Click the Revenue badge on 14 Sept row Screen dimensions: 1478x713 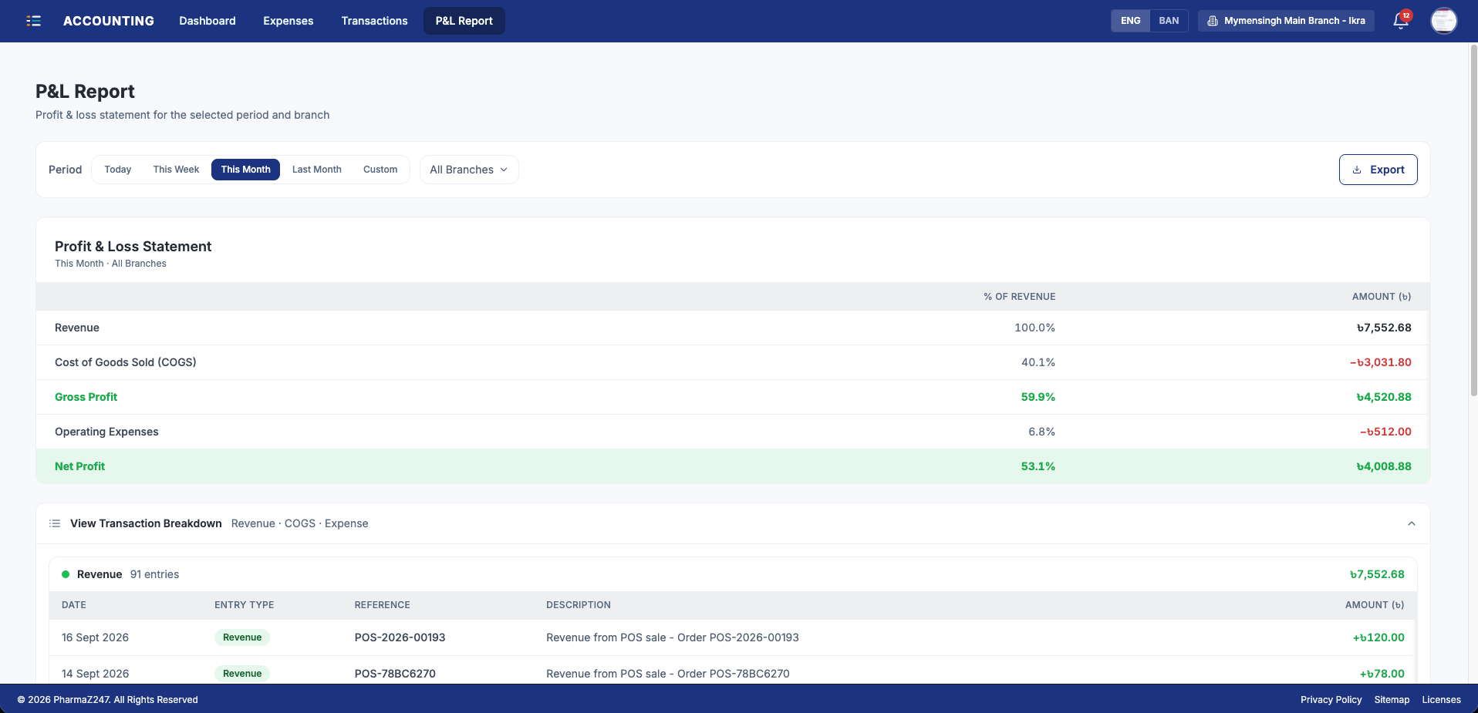(x=242, y=674)
